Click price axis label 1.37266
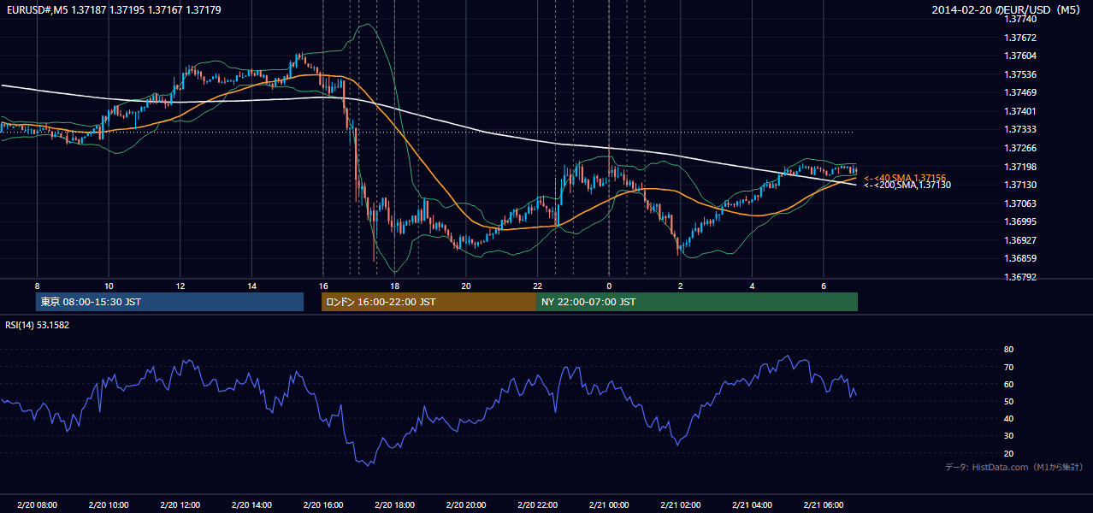Viewport: 1093px width, 513px height. coord(1020,148)
